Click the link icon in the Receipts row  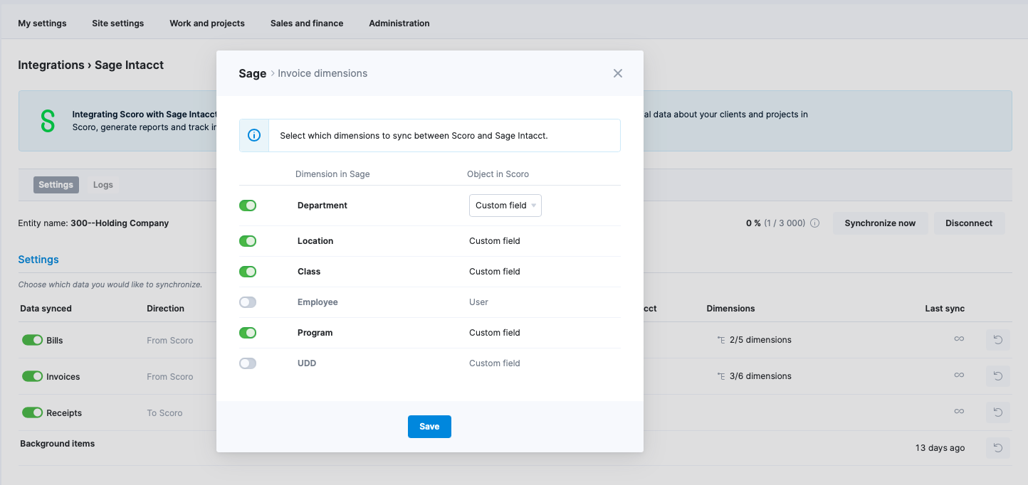(x=959, y=412)
